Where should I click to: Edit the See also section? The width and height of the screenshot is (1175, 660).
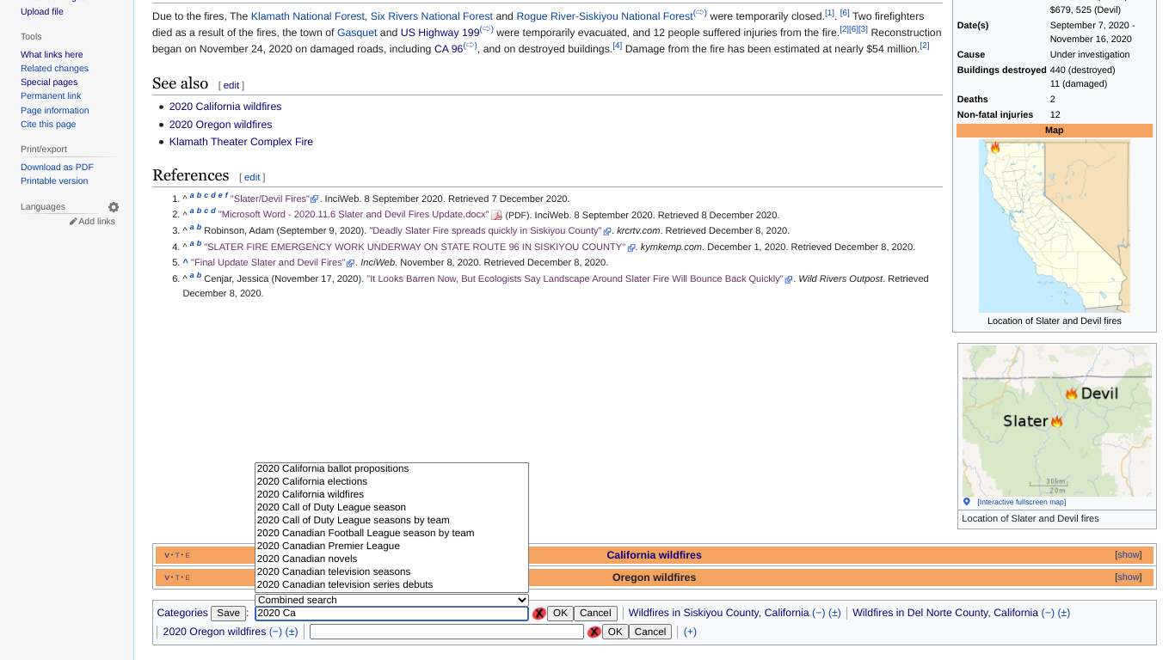point(231,86)
